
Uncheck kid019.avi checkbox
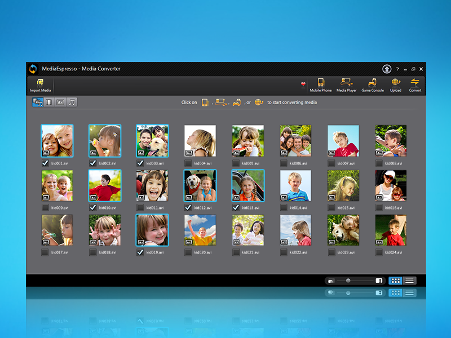140,252
